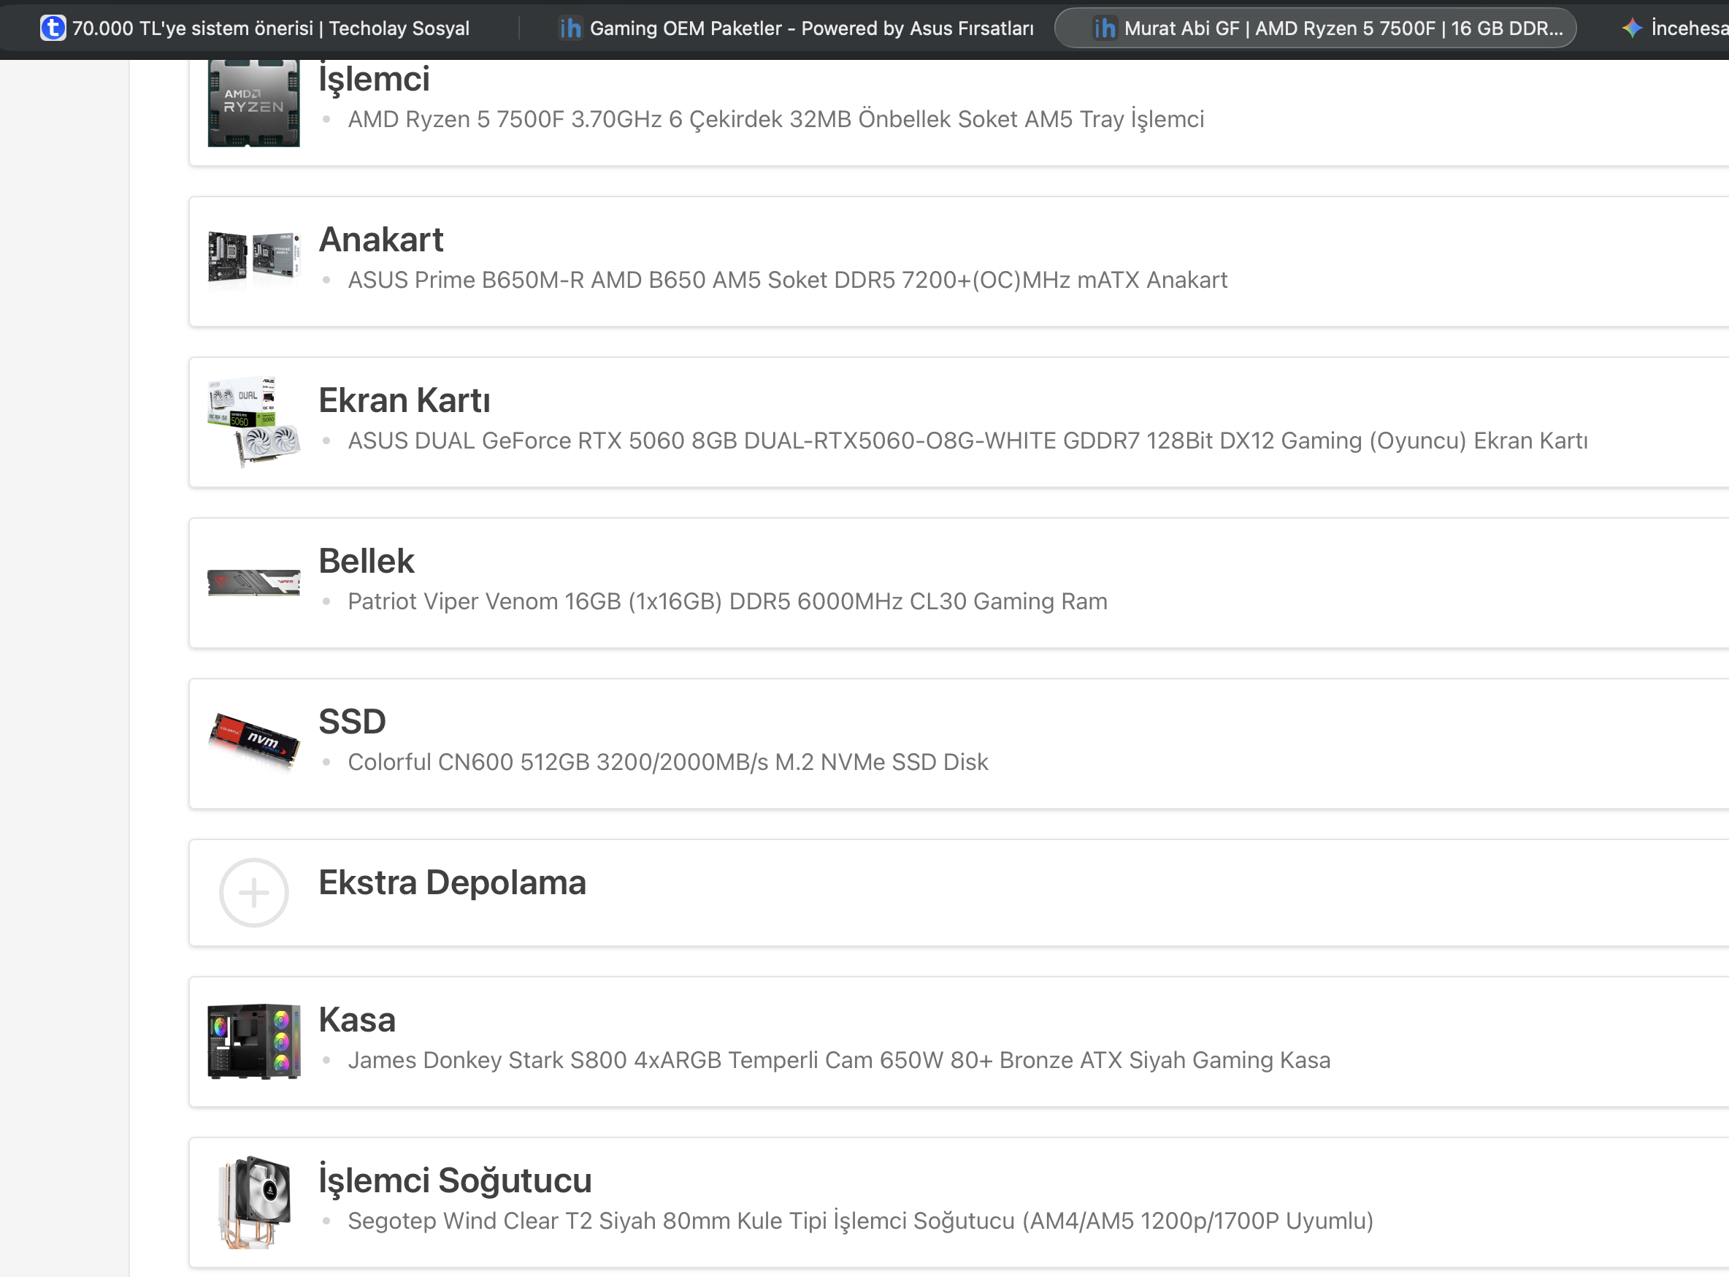
Task: Click the AMD Ryzen processor thumbnail
Action: tap(253, 104)
